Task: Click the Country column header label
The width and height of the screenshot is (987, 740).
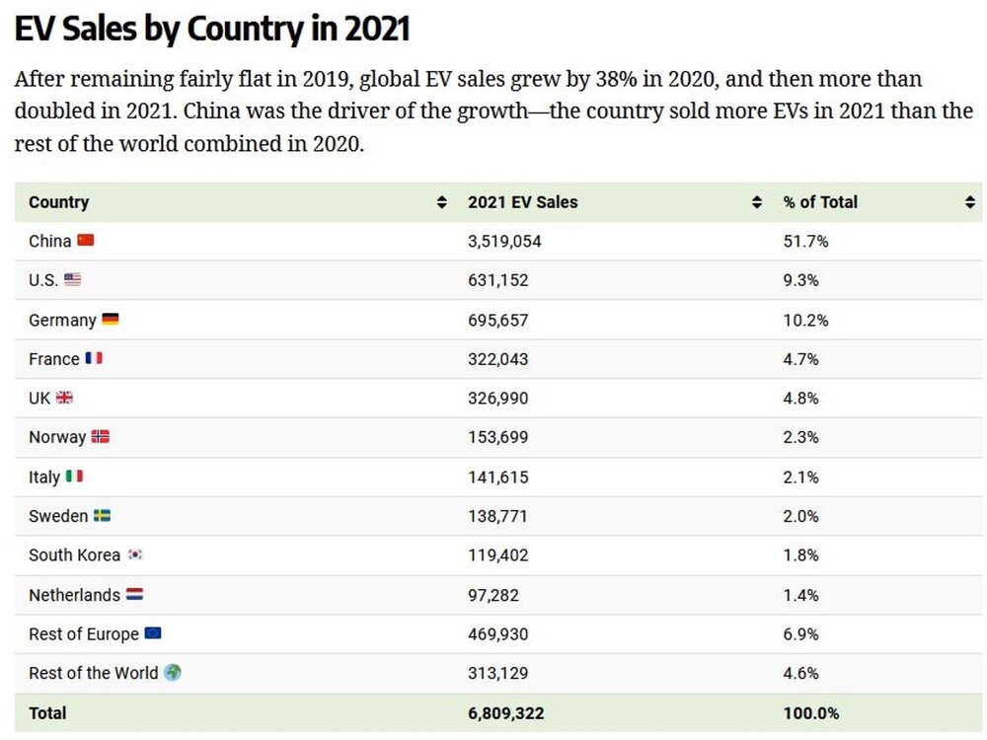Action: [59, 202]
